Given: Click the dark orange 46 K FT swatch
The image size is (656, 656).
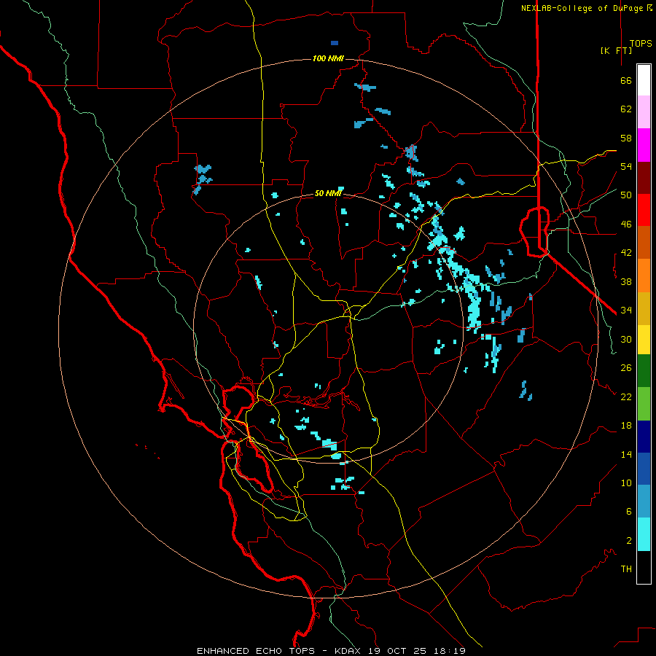Looking at the screenshot, I should pos(644,242).
